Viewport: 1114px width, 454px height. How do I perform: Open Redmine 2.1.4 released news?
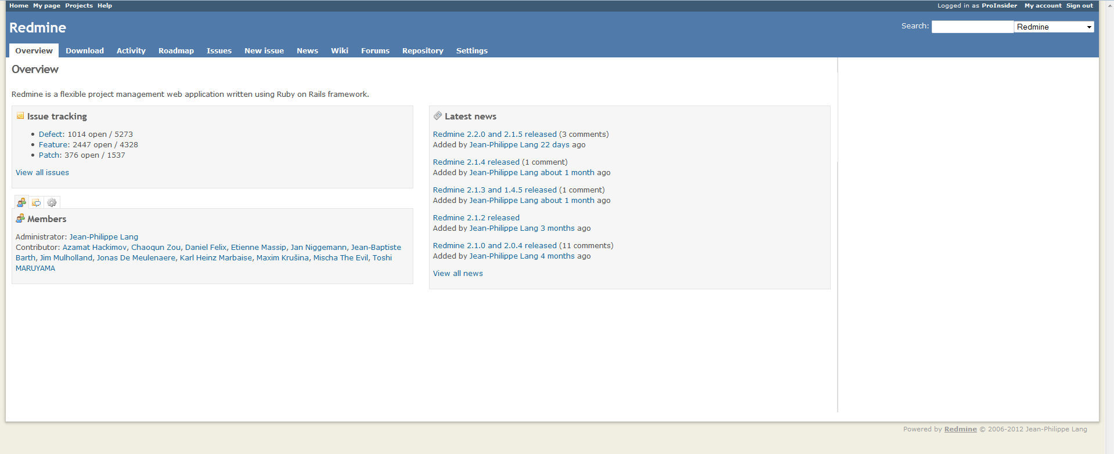point(476,162)
